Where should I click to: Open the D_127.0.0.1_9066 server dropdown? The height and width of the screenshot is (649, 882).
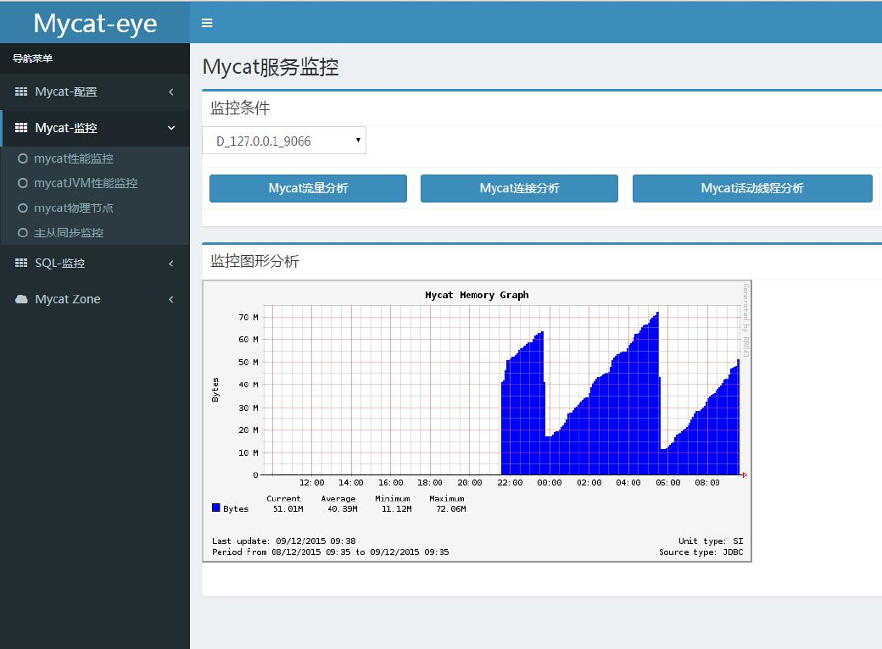[x=284, y=141]
